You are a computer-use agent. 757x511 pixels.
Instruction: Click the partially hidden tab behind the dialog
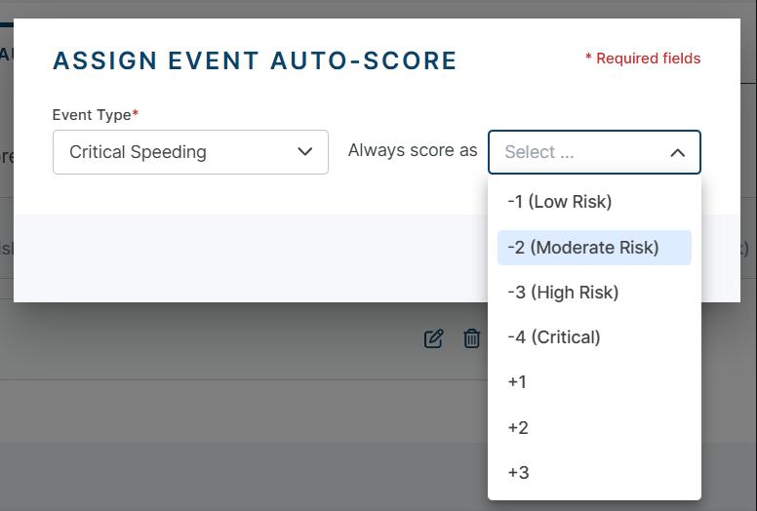click(x=6, y=53)
